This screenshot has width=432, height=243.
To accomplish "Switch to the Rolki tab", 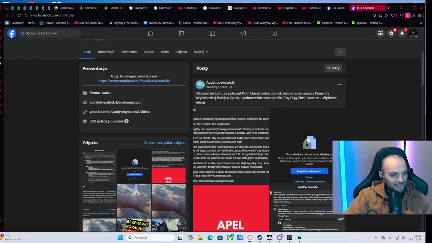I will click(x=165, y=52).
